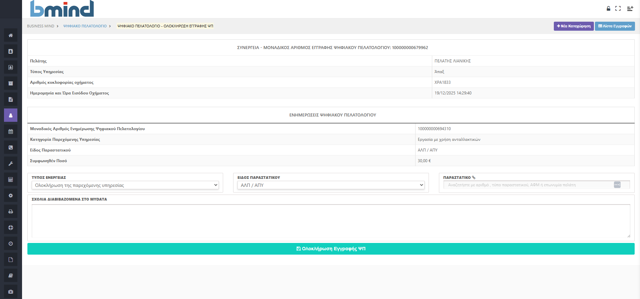Open the list-plus menu icon top right
This screenshot has height=299, width=640.
point(630,9)
